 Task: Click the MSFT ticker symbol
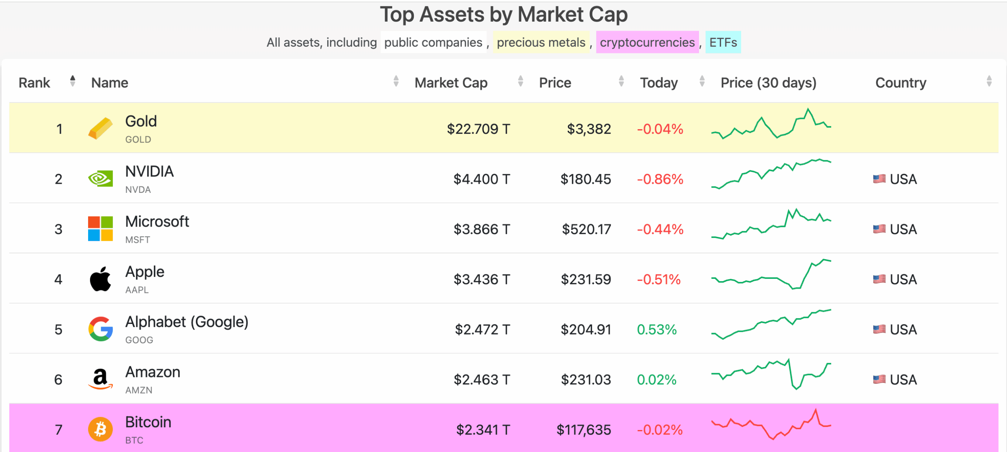138,240
